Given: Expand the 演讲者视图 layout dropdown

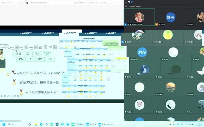Looking at the screenshot, I should pos(80,3).
